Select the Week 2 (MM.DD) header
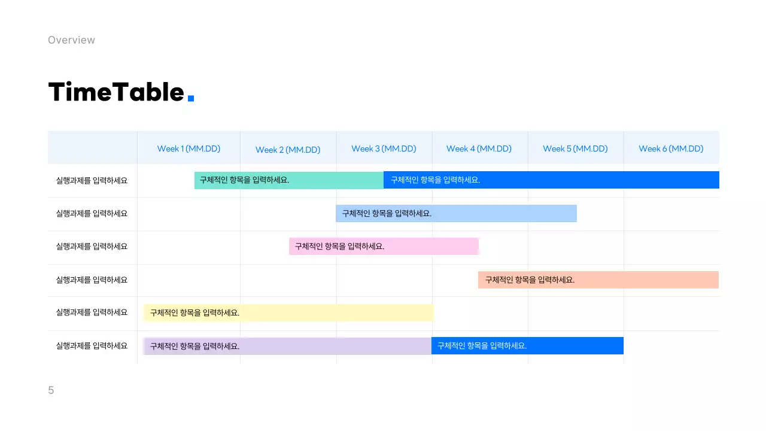This screenshot has height=431, width=766. point(288,150)
